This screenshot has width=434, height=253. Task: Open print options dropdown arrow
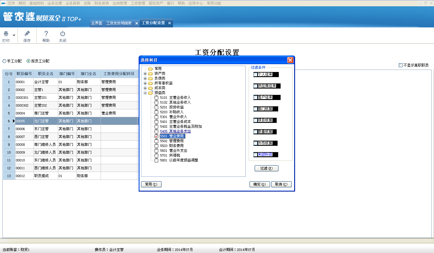pos(14,35)
